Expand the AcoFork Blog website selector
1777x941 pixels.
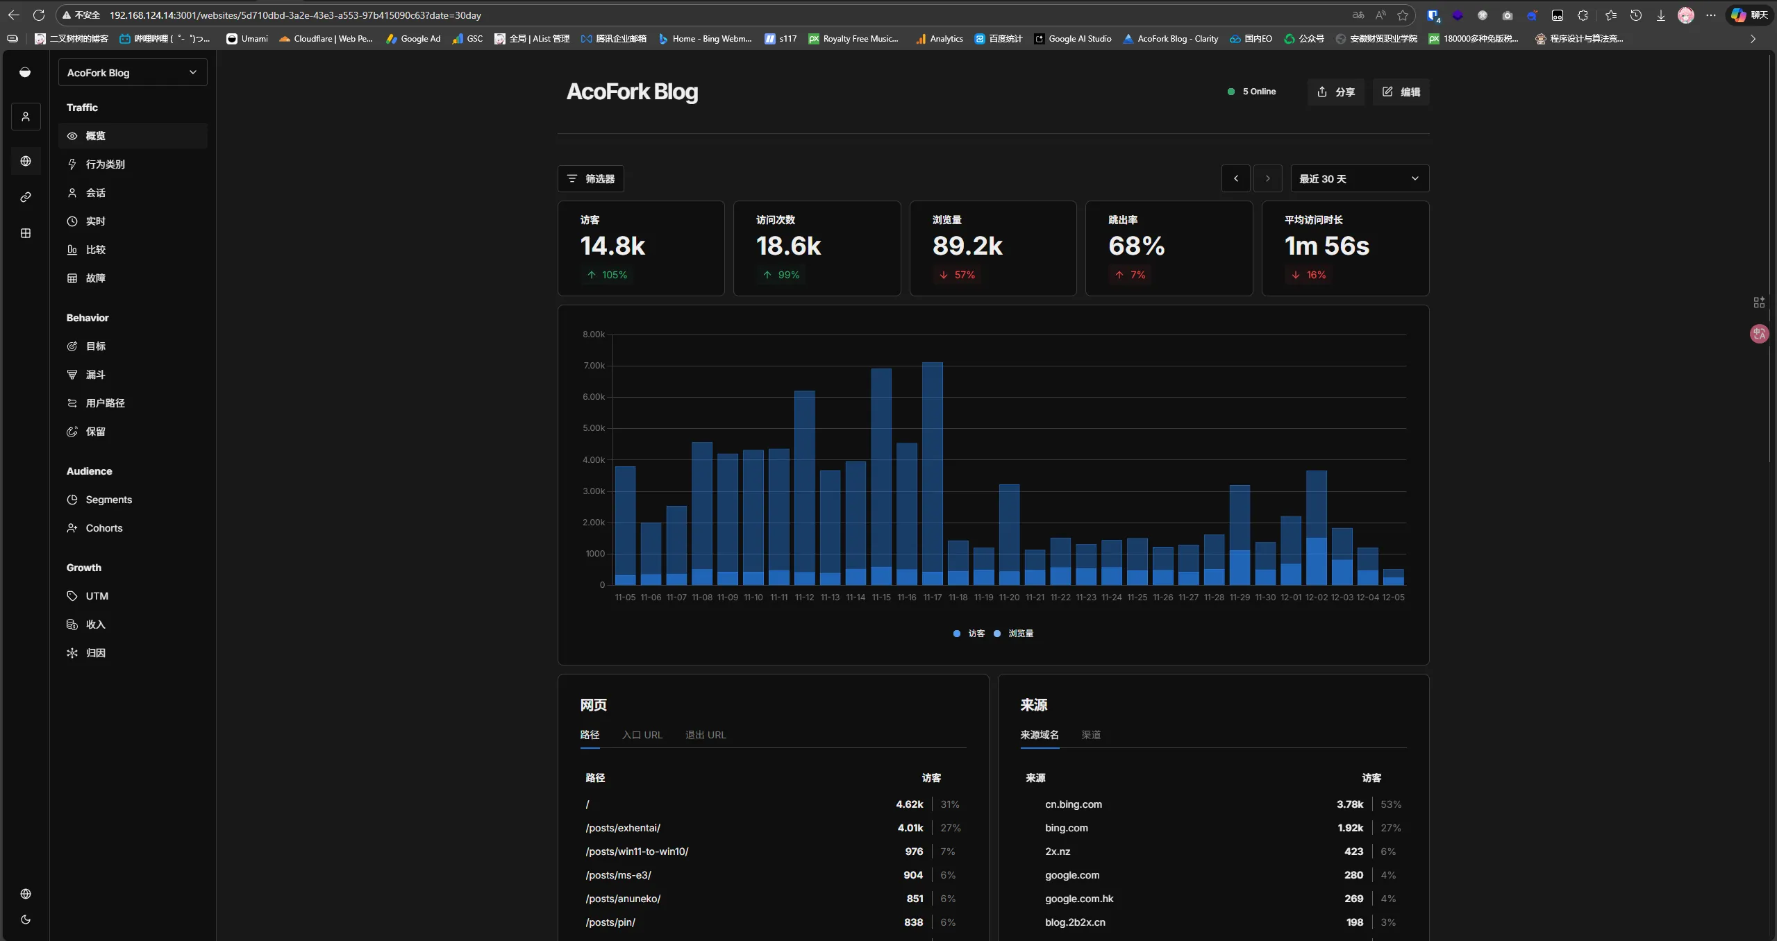tap(132, 73)
